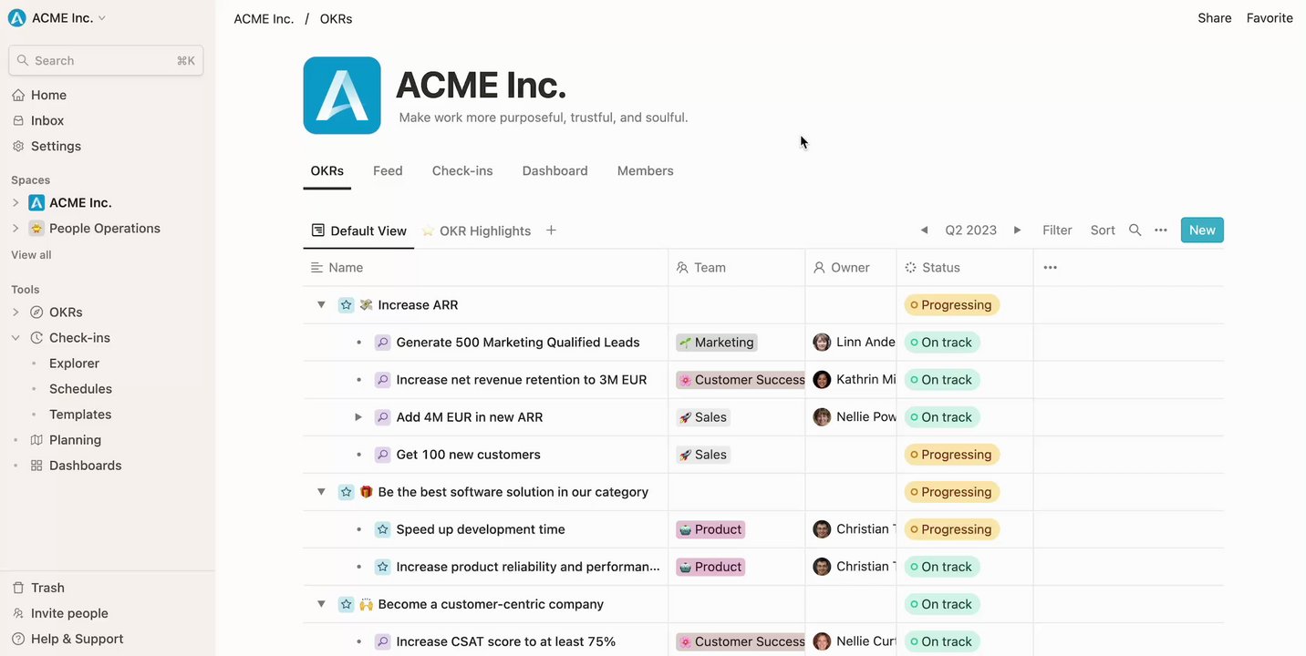Click the ACME Inc. logo thumbnail
Viewport: 1306px width, 656px height.
tap(342, 96)
